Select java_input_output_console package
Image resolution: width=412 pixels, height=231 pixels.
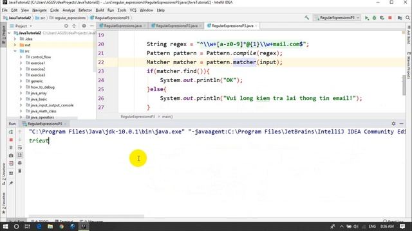tap(51, 105)
